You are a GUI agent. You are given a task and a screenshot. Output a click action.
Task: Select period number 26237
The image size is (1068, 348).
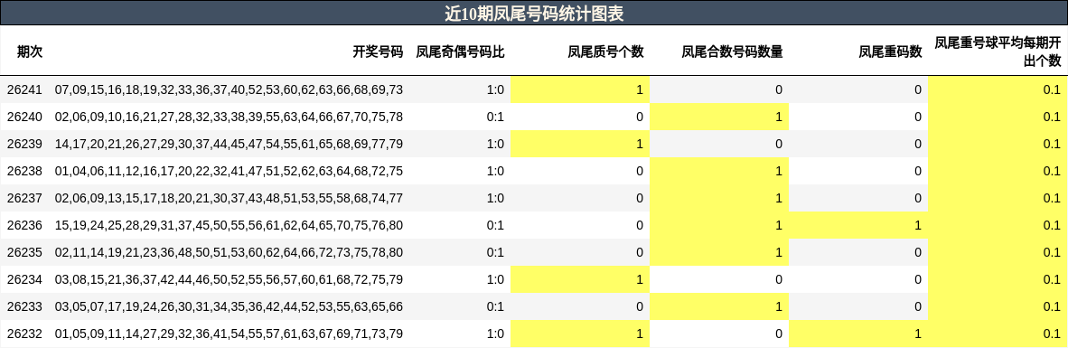(x=24, y=198)
